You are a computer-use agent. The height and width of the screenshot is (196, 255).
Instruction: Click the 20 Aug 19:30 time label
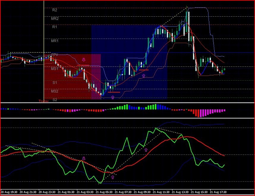pos(9,192)
